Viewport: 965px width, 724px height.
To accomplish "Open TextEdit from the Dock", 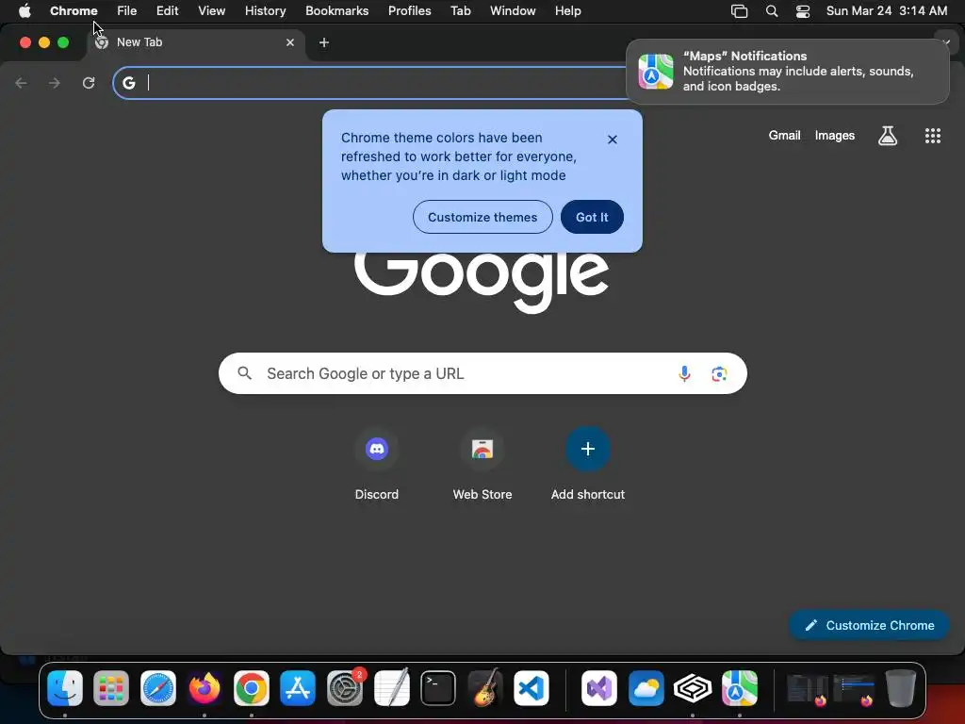I will point(391,687).
